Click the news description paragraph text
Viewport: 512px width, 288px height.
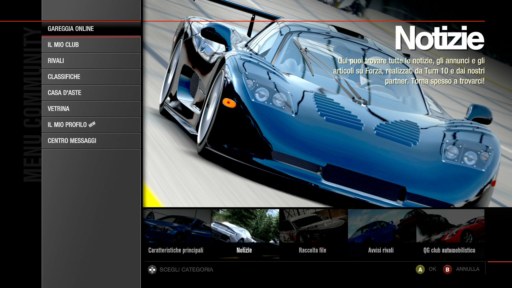(409, 71)
